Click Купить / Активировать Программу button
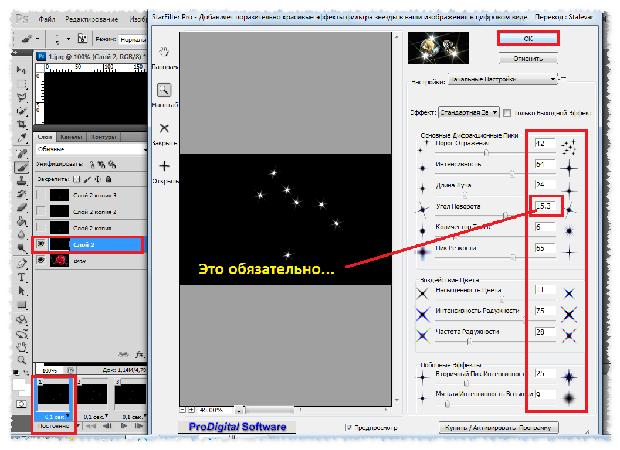Screen dimensions: 620x450 (x=498, y=428)
